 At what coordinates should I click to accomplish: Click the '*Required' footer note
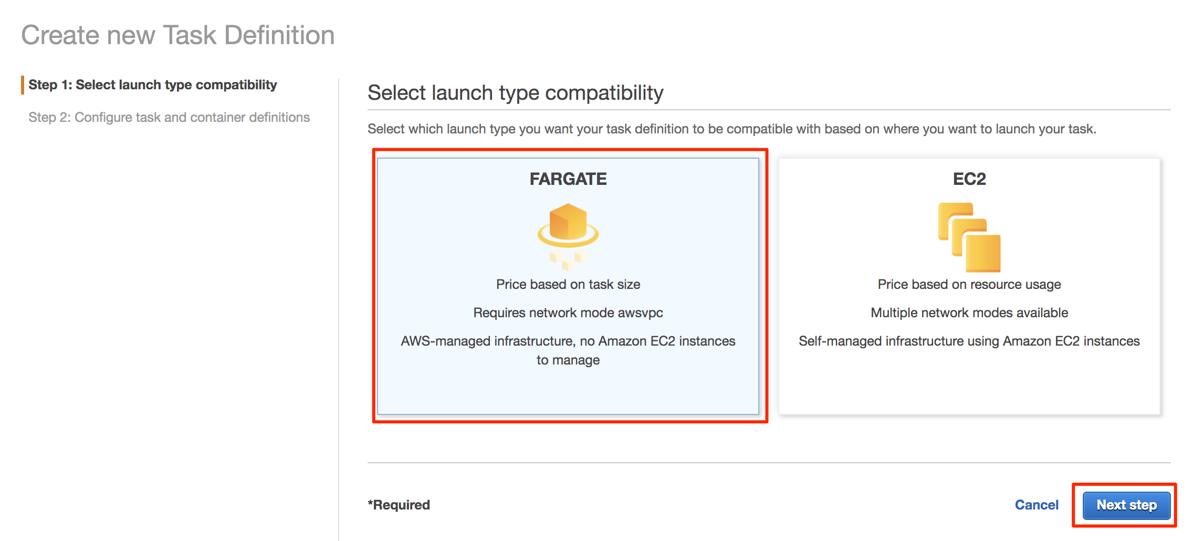(x=399, y=505)
